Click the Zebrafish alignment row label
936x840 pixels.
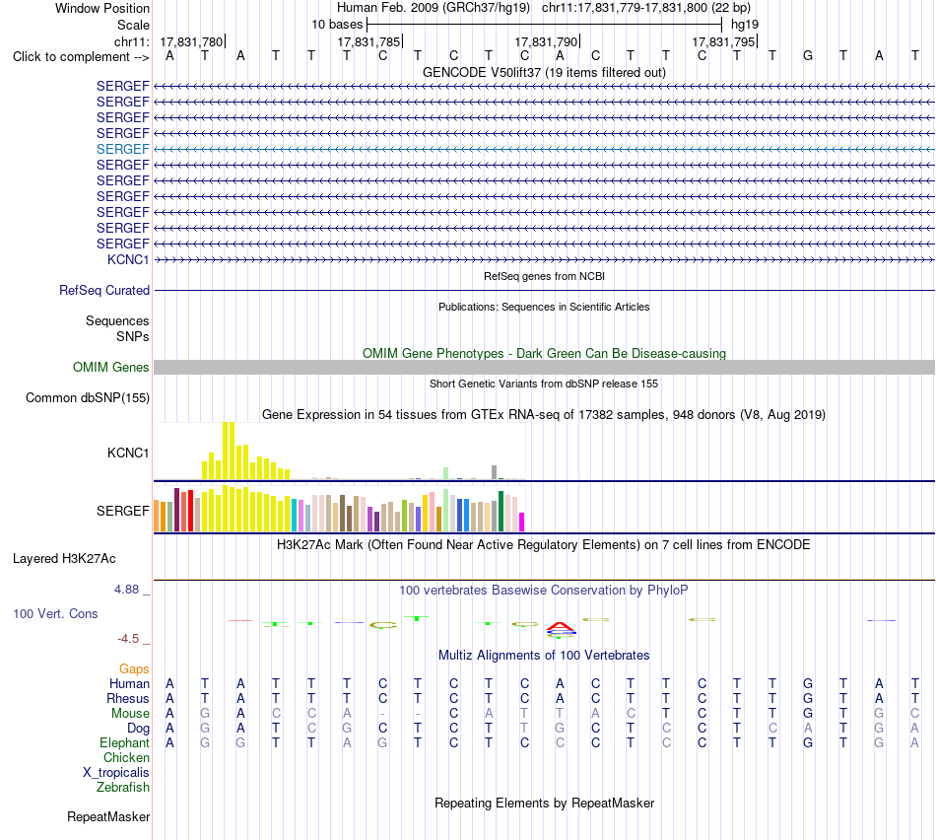coord(123,788)
